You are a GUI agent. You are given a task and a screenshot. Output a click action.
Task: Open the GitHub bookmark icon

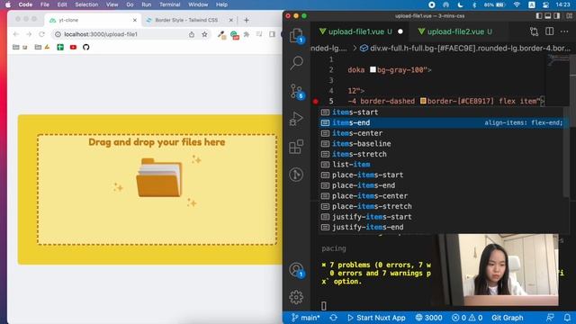point(86,47)
